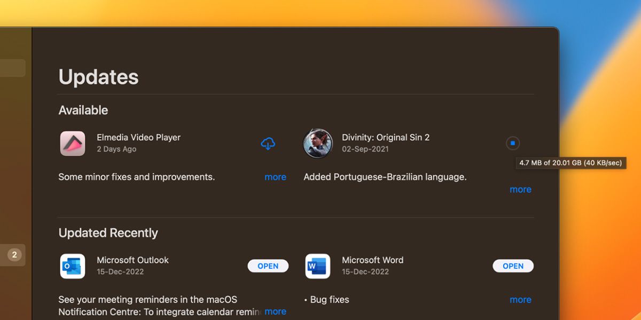Image resolution: width=641 pixels, height=320 pixels.
Task: Open Microsoft Word with its OPEN button
Action: pyautogui.click(x=513, y=266)
